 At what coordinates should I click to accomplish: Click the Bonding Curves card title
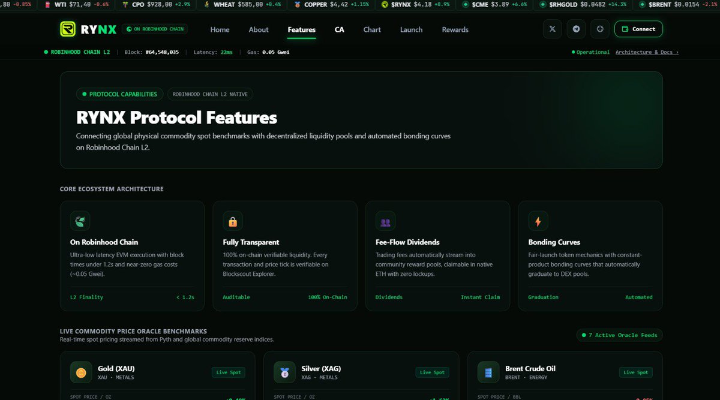point(554,242)
